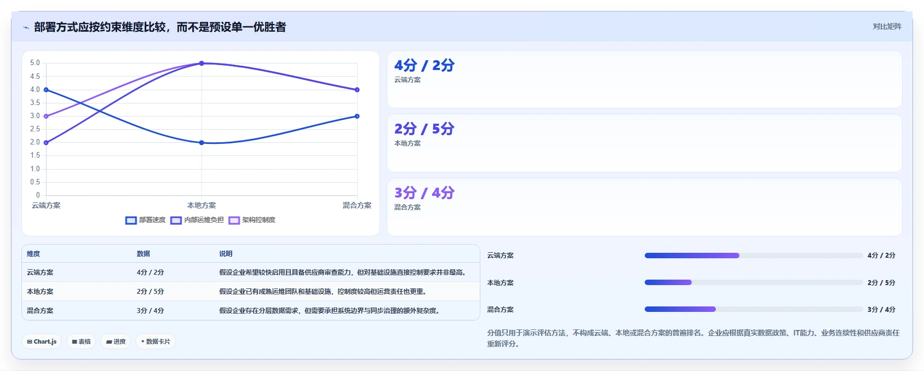Click the 混合方案 x-axis label on chart
The image size is (924, 371).
357,206
